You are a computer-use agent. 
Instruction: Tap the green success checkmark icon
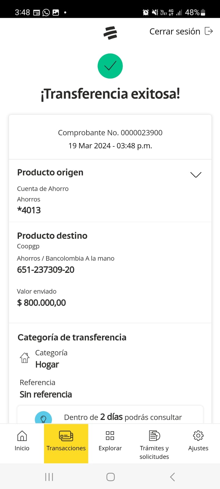[110, 66]
